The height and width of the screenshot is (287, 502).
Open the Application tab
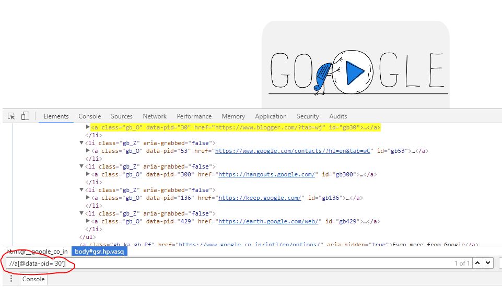271,116
